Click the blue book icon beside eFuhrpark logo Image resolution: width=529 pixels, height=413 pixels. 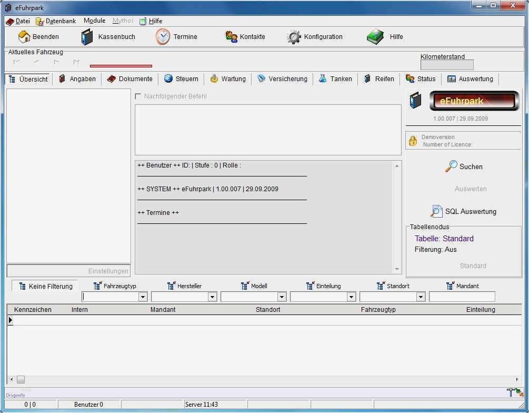tap(416, 101)
